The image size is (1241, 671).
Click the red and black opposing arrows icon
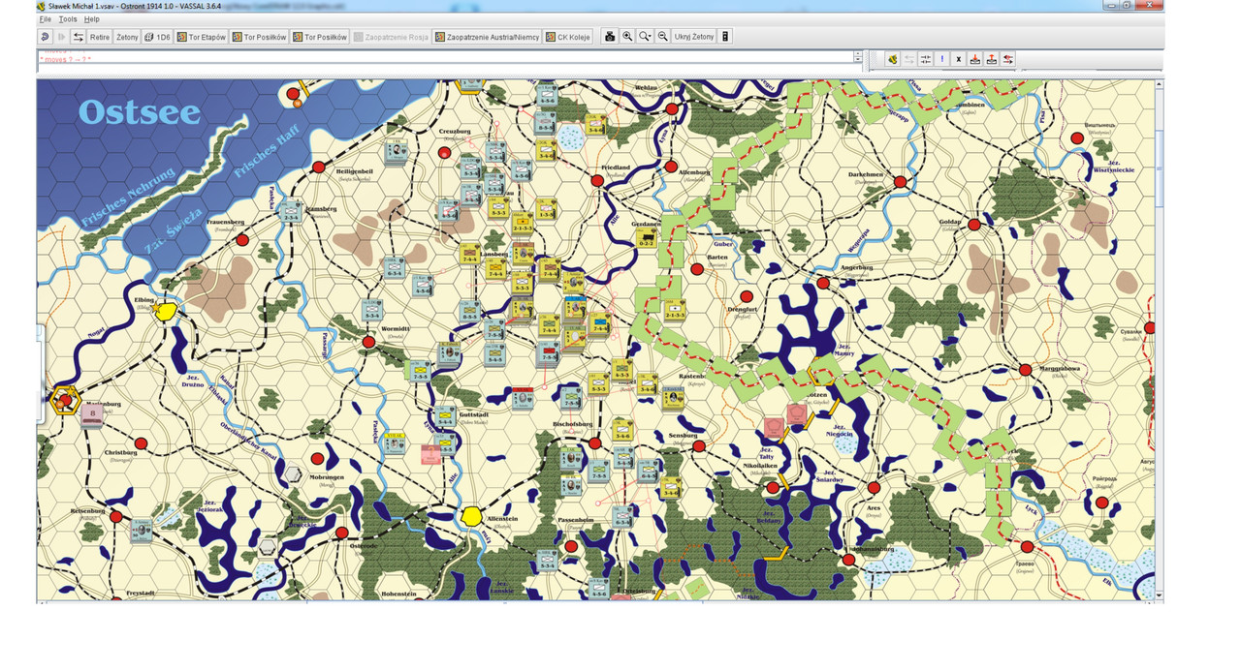click(1008, 59)
